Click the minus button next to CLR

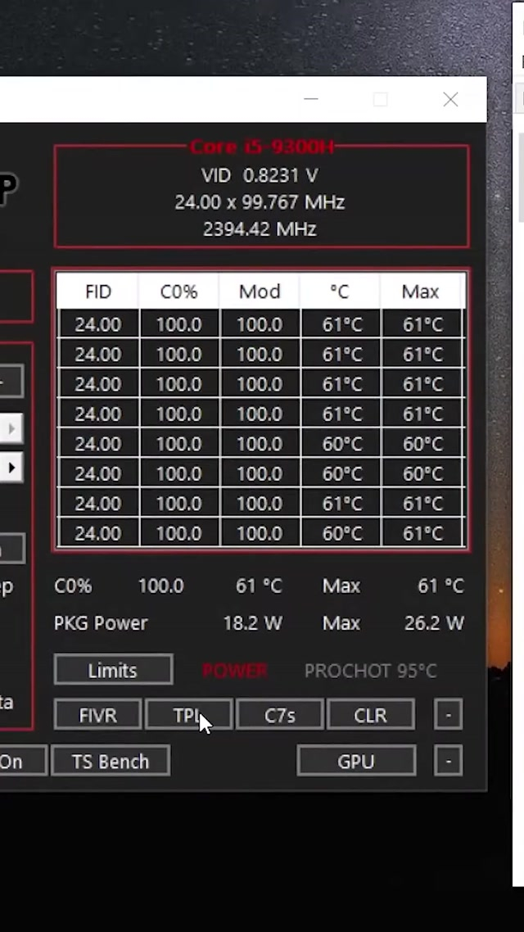click(448, 715)
